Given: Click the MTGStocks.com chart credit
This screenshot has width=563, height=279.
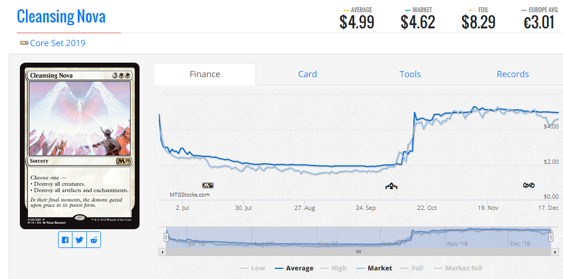Looking at the screenshot, I should (x=189, y=195).
